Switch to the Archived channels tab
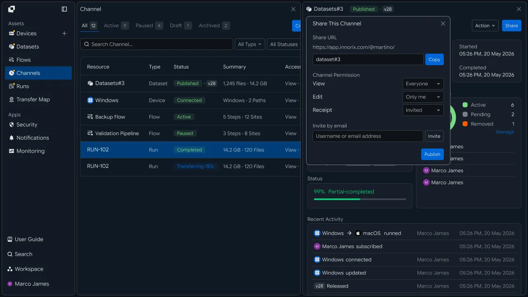The width and height of the screenshot is (528, 297). click(x=214, y=26)
